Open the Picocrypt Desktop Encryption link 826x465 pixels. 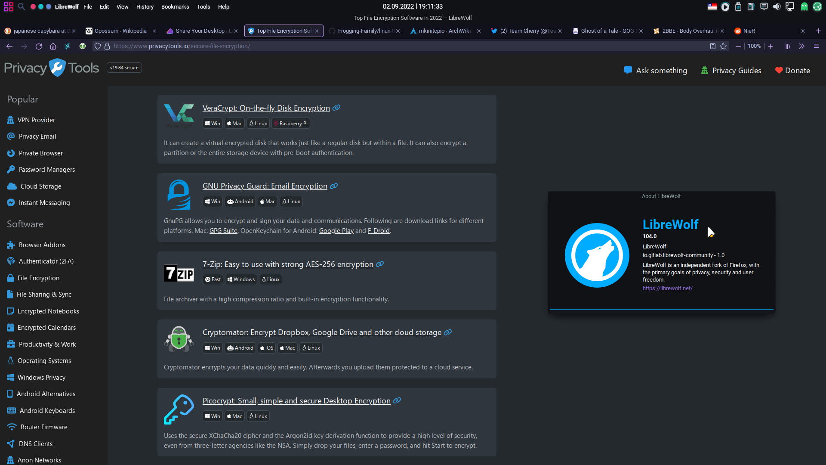coord(296,400)
